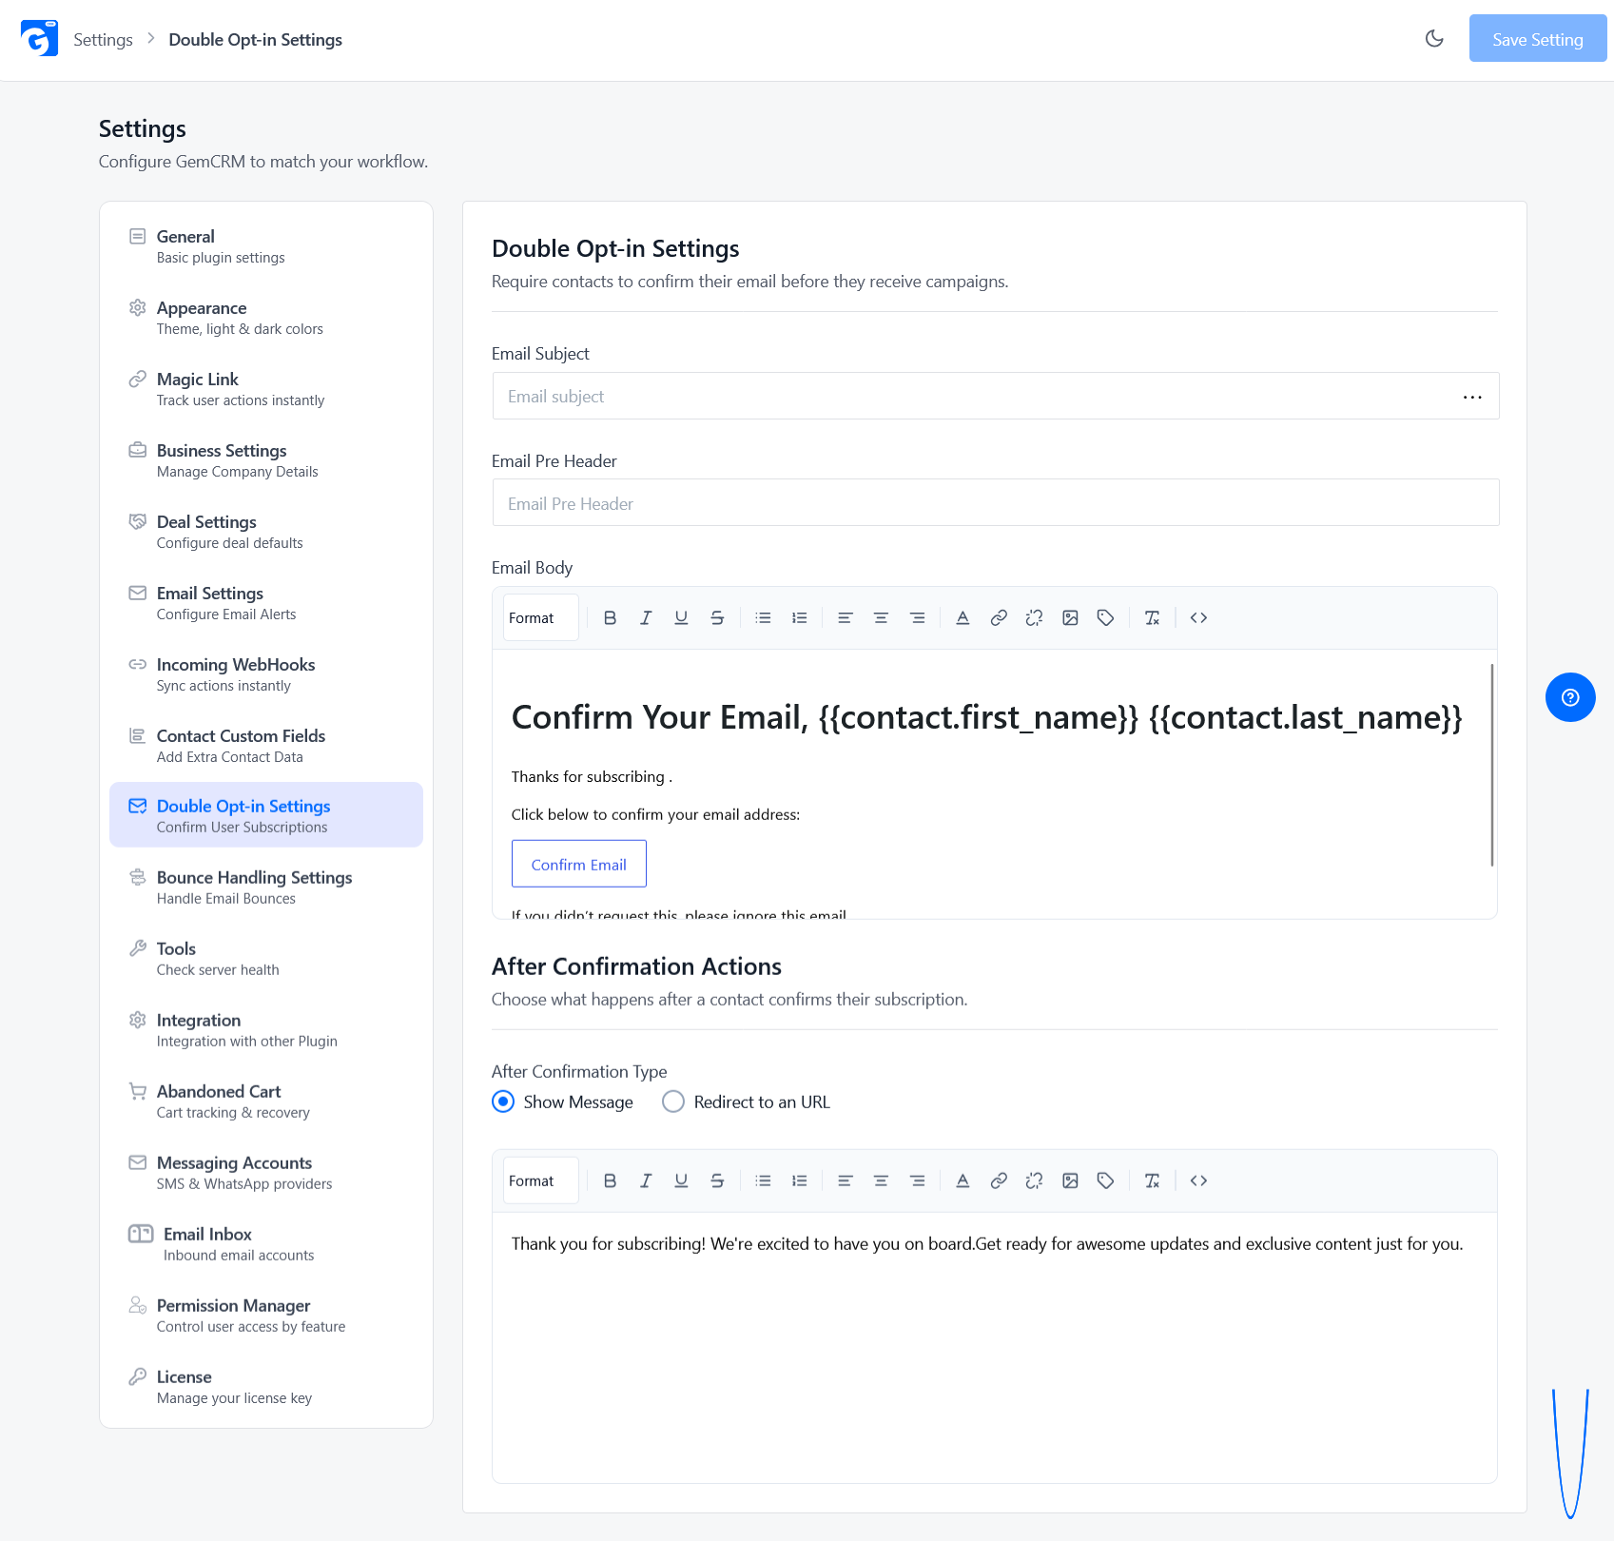Select the Show Message option
The height and width of the screenshot is (1541, 1614).
pos(562,1102)
